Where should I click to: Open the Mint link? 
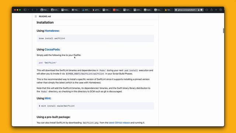(48, 98)
